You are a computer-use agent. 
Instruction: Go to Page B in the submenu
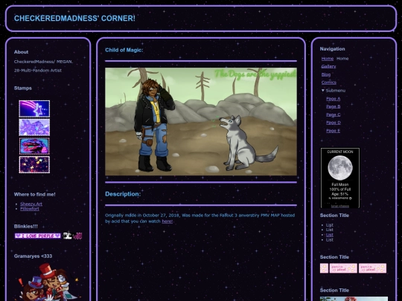coord(333,106)
